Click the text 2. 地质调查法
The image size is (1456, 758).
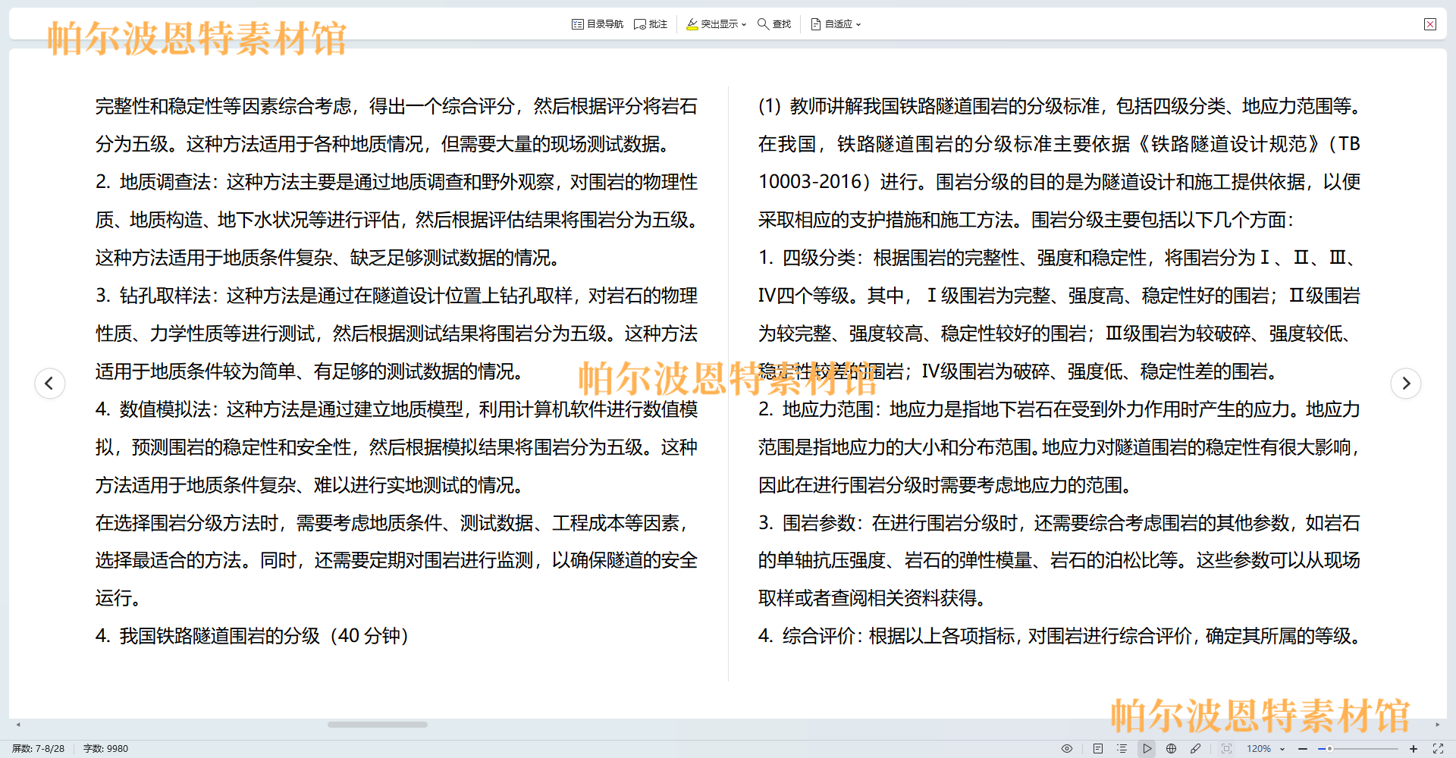point(154,182)
